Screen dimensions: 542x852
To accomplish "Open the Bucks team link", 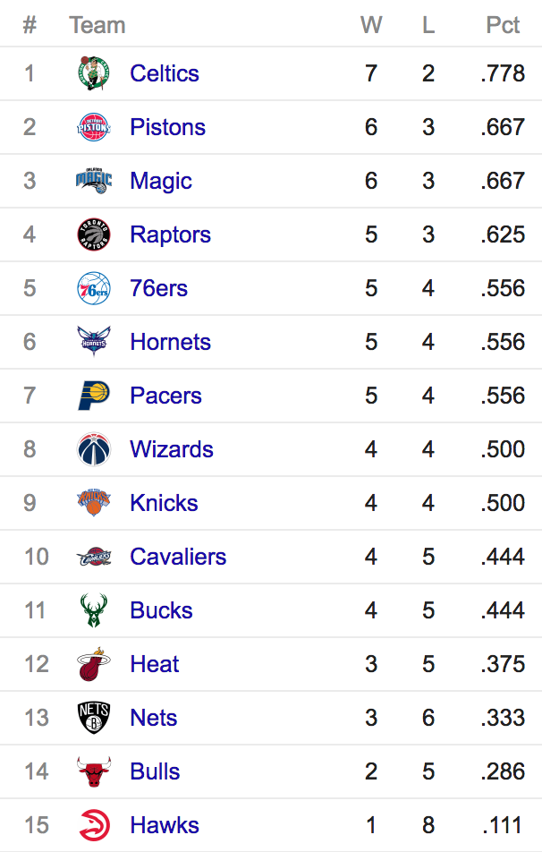I will (161, 610).
